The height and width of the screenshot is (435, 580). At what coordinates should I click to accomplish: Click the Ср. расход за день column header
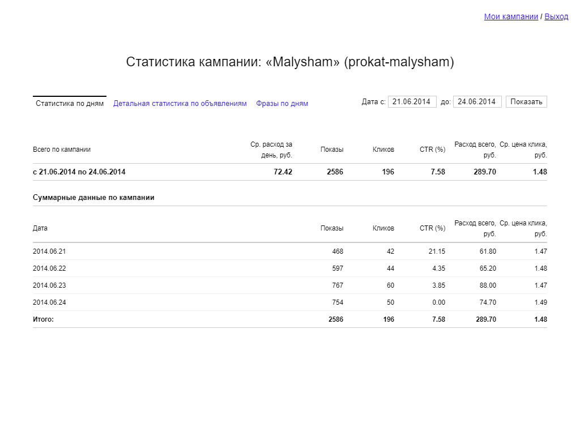[271, 150]
